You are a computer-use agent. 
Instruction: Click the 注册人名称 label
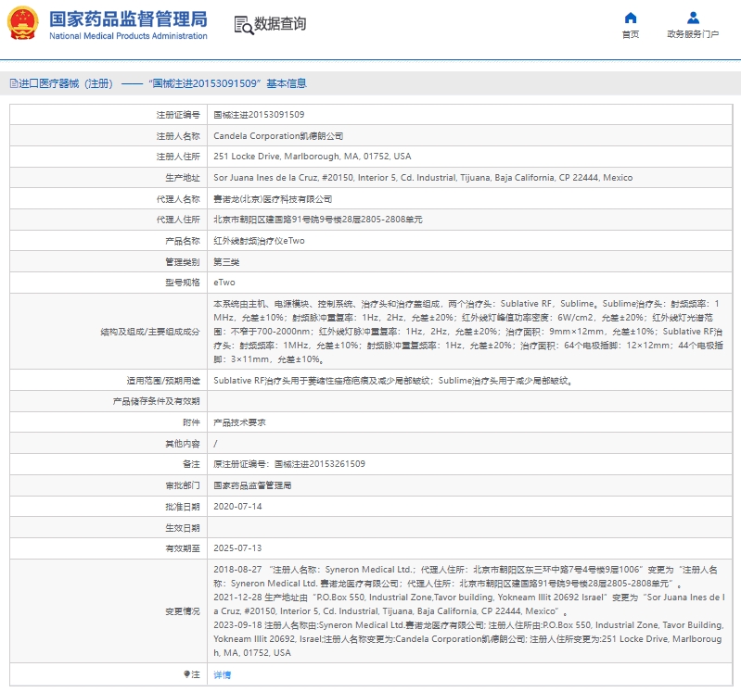click(x=178, y=136)
